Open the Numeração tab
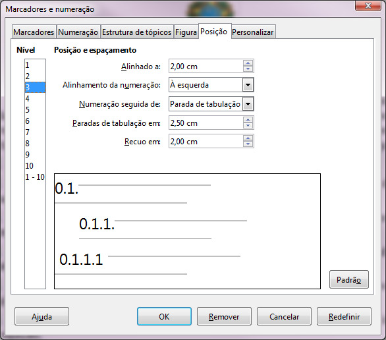386x340 pixels. coord(78,32)
